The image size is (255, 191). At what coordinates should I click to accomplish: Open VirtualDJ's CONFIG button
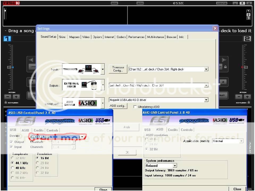[222, 3]
